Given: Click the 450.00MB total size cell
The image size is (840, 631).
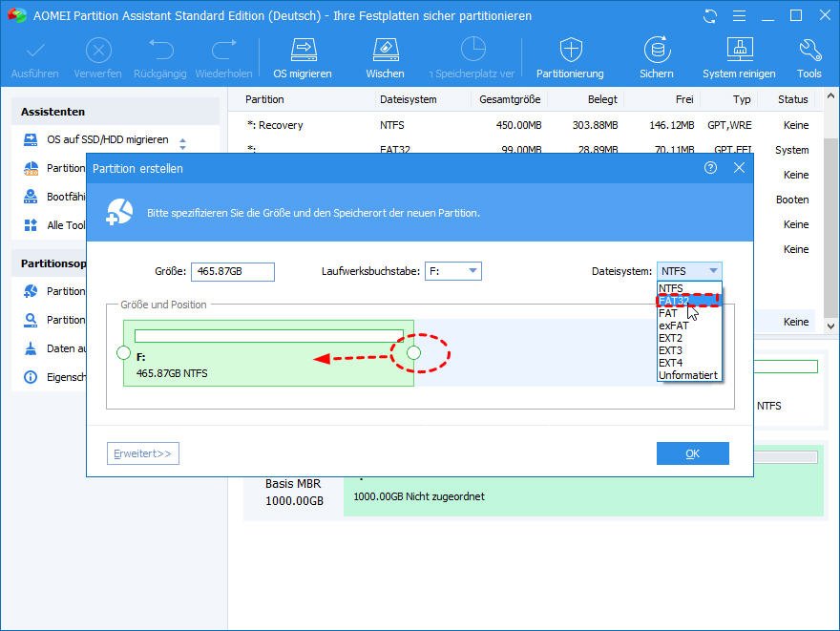Looking at the screenshot, I should pyautogui.click(x=518, y=125).
